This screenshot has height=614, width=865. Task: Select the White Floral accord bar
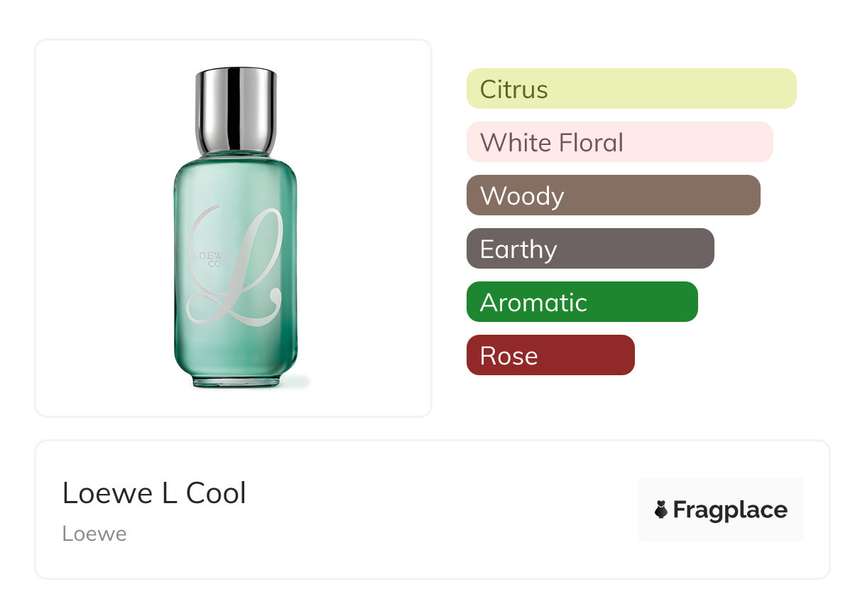(x=619, y=142)
